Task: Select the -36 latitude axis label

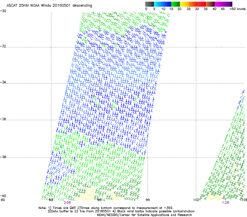Action: pos(3,119)
